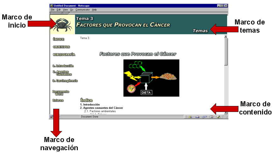Open the BIBLIOGRAFÍA navigation link
Screen dimensions: 275x153
pos(64,54)
